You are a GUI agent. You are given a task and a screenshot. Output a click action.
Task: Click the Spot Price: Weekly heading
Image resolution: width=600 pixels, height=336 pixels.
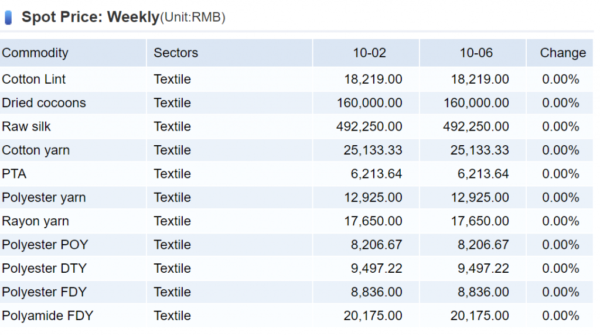pyautogui.click(x=90, y=17)
